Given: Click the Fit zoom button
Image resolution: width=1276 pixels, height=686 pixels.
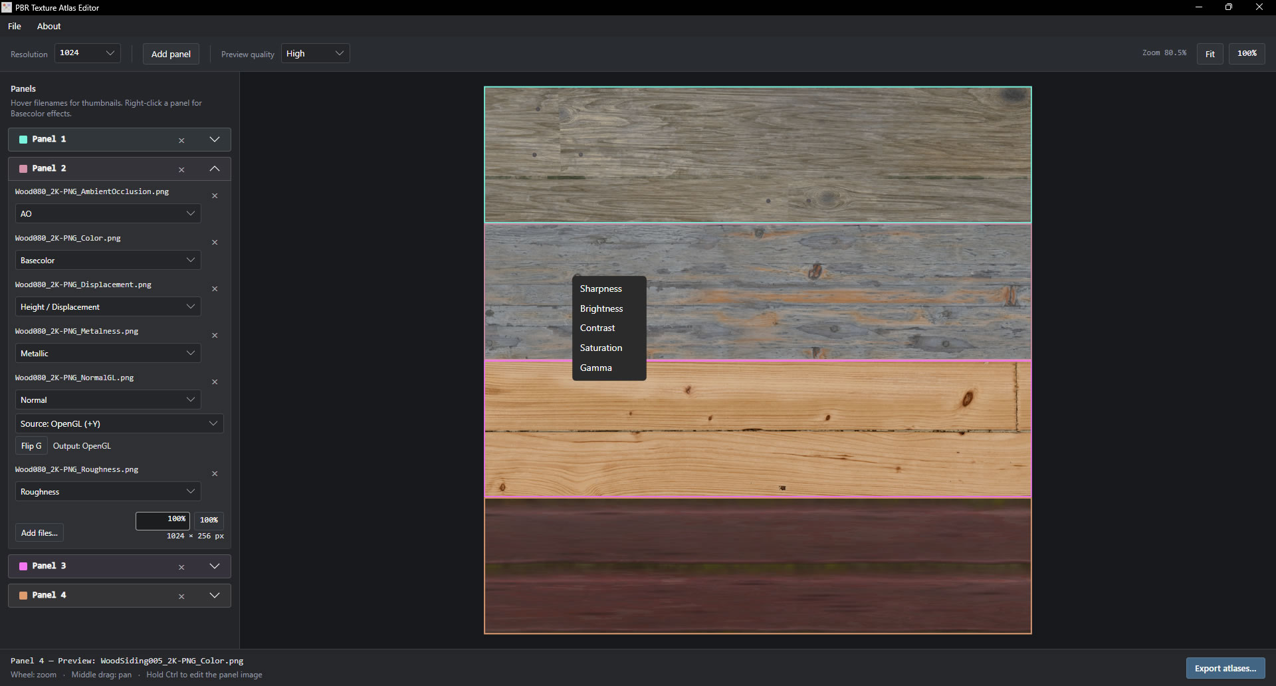Looking at the screenshot, I should point(1210,54).
